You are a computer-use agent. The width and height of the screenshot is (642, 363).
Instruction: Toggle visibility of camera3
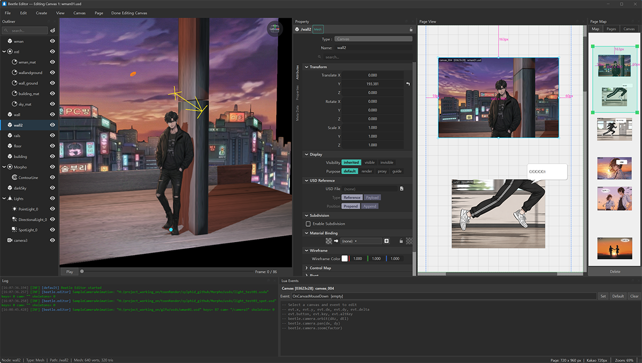(52, 241)
